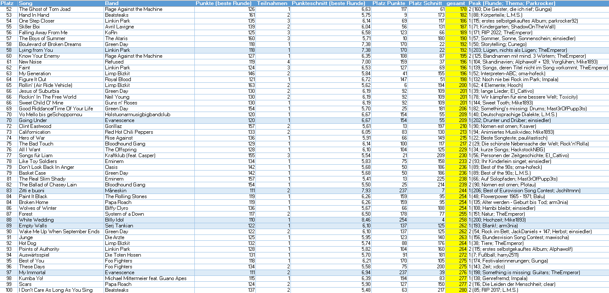The width and height of the screenshot is (609, 293).
Task: Click the "Band" column header
Action: click(149, 3)
